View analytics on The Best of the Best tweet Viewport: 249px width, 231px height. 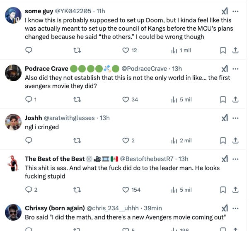[x=174, y=190]
